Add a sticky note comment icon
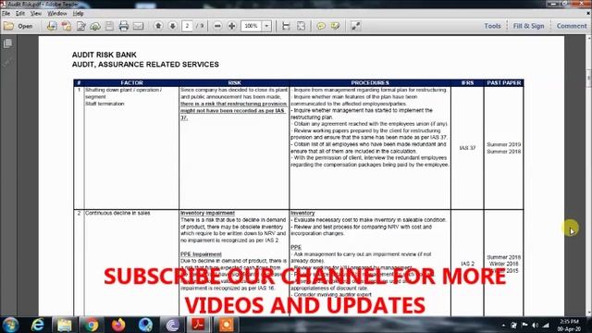Image resolution: width=592 pixels, height=333 pixels. coord(321,26)
